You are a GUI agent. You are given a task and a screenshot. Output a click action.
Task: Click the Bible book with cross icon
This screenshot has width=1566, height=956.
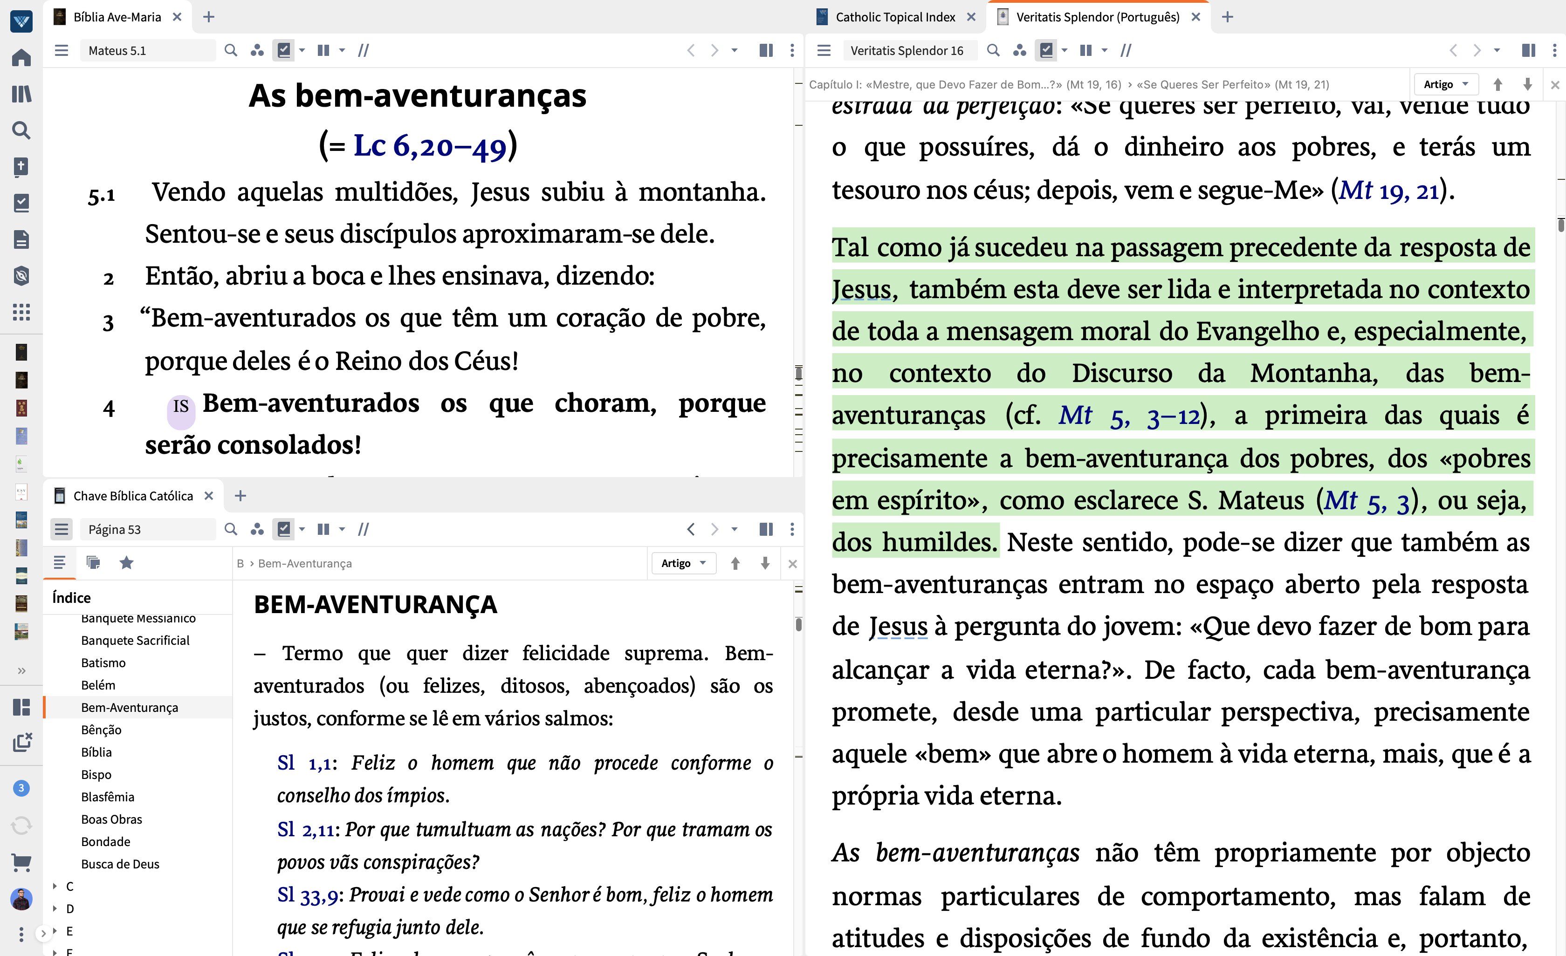click(21, 166)
